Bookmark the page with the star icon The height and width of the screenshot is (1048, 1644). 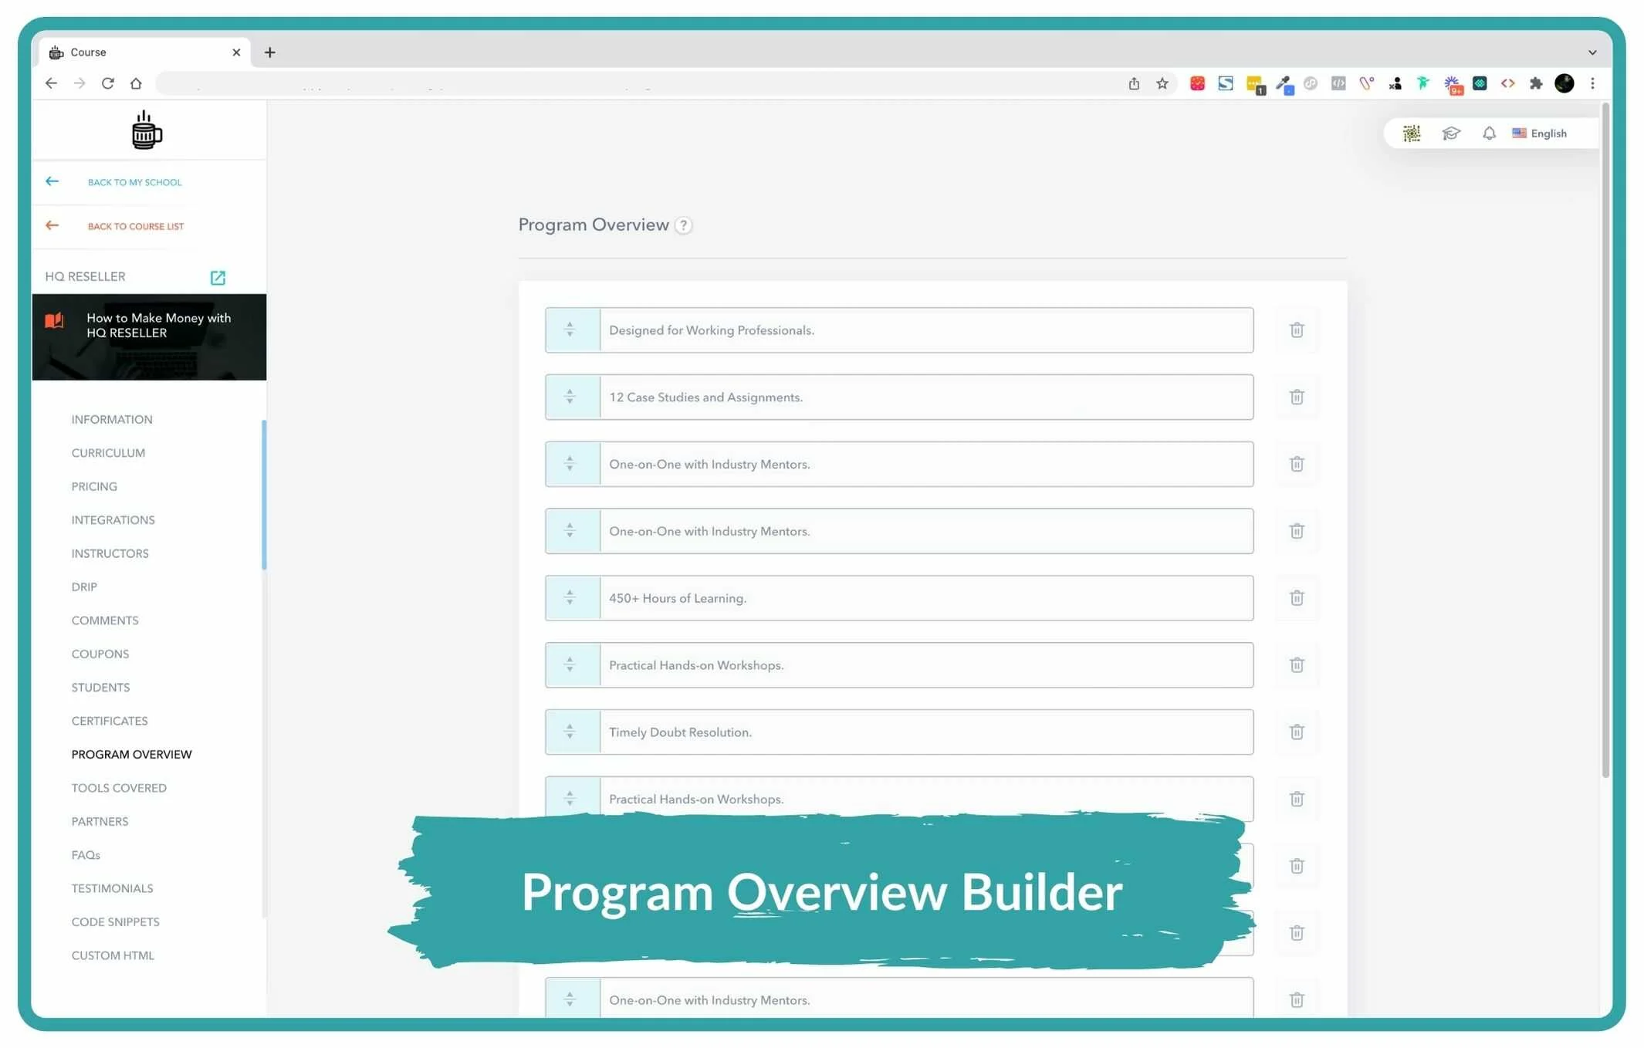point(1162,83)
